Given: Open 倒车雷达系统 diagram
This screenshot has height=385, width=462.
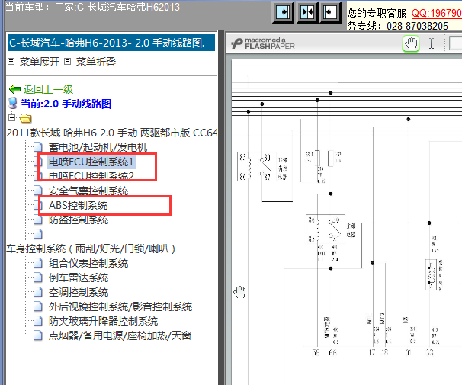Looking at the screenshot, I should pyautogui.click(x=79, y=278).
